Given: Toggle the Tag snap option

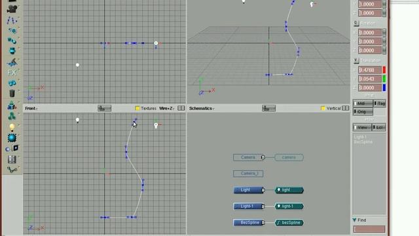Looking at the screenshot, I should pyautogui.click(x=380, y=104).
